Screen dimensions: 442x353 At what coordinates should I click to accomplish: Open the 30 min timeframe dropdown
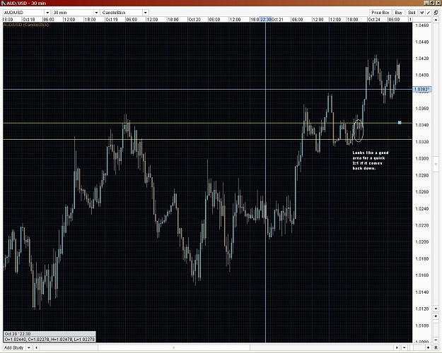96,13
